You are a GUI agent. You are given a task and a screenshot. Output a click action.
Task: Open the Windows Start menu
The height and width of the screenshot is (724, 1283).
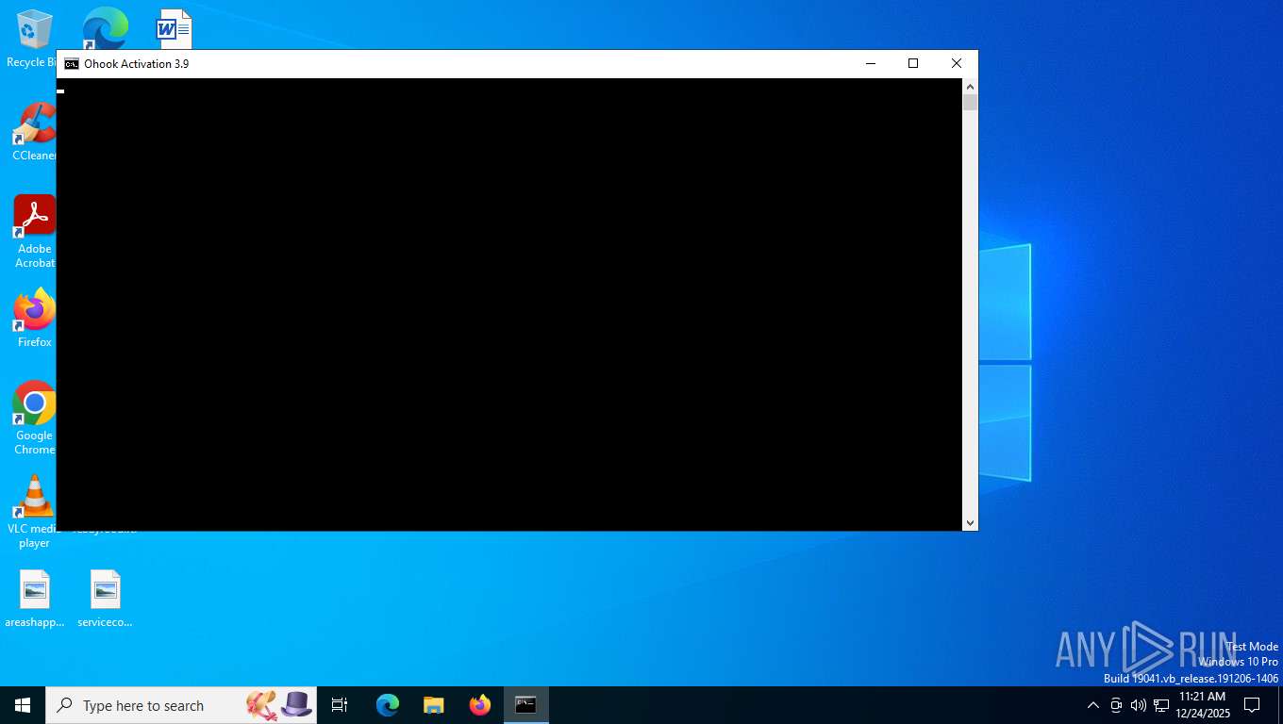(23, 705)
